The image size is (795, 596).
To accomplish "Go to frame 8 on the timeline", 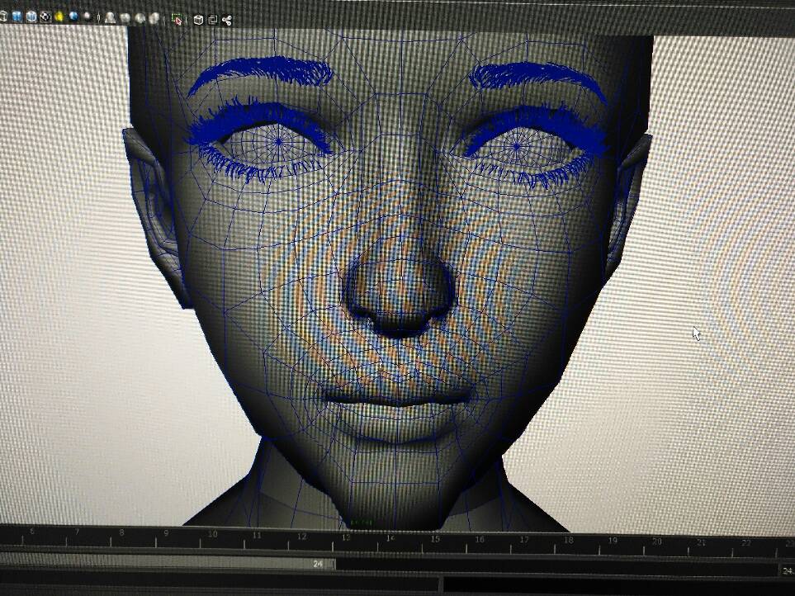I will (121, 532).
